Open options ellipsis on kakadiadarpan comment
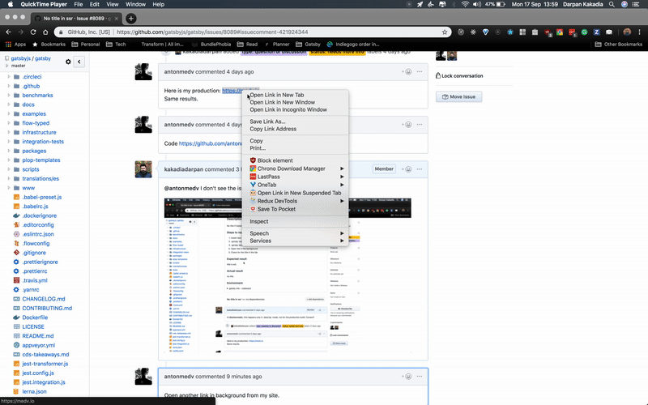The width and height of the screenshot is (648, 405). 420,169
